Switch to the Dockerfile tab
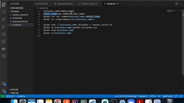The height and width of the screenshot is (103, 184). click(x=42, y=4)
